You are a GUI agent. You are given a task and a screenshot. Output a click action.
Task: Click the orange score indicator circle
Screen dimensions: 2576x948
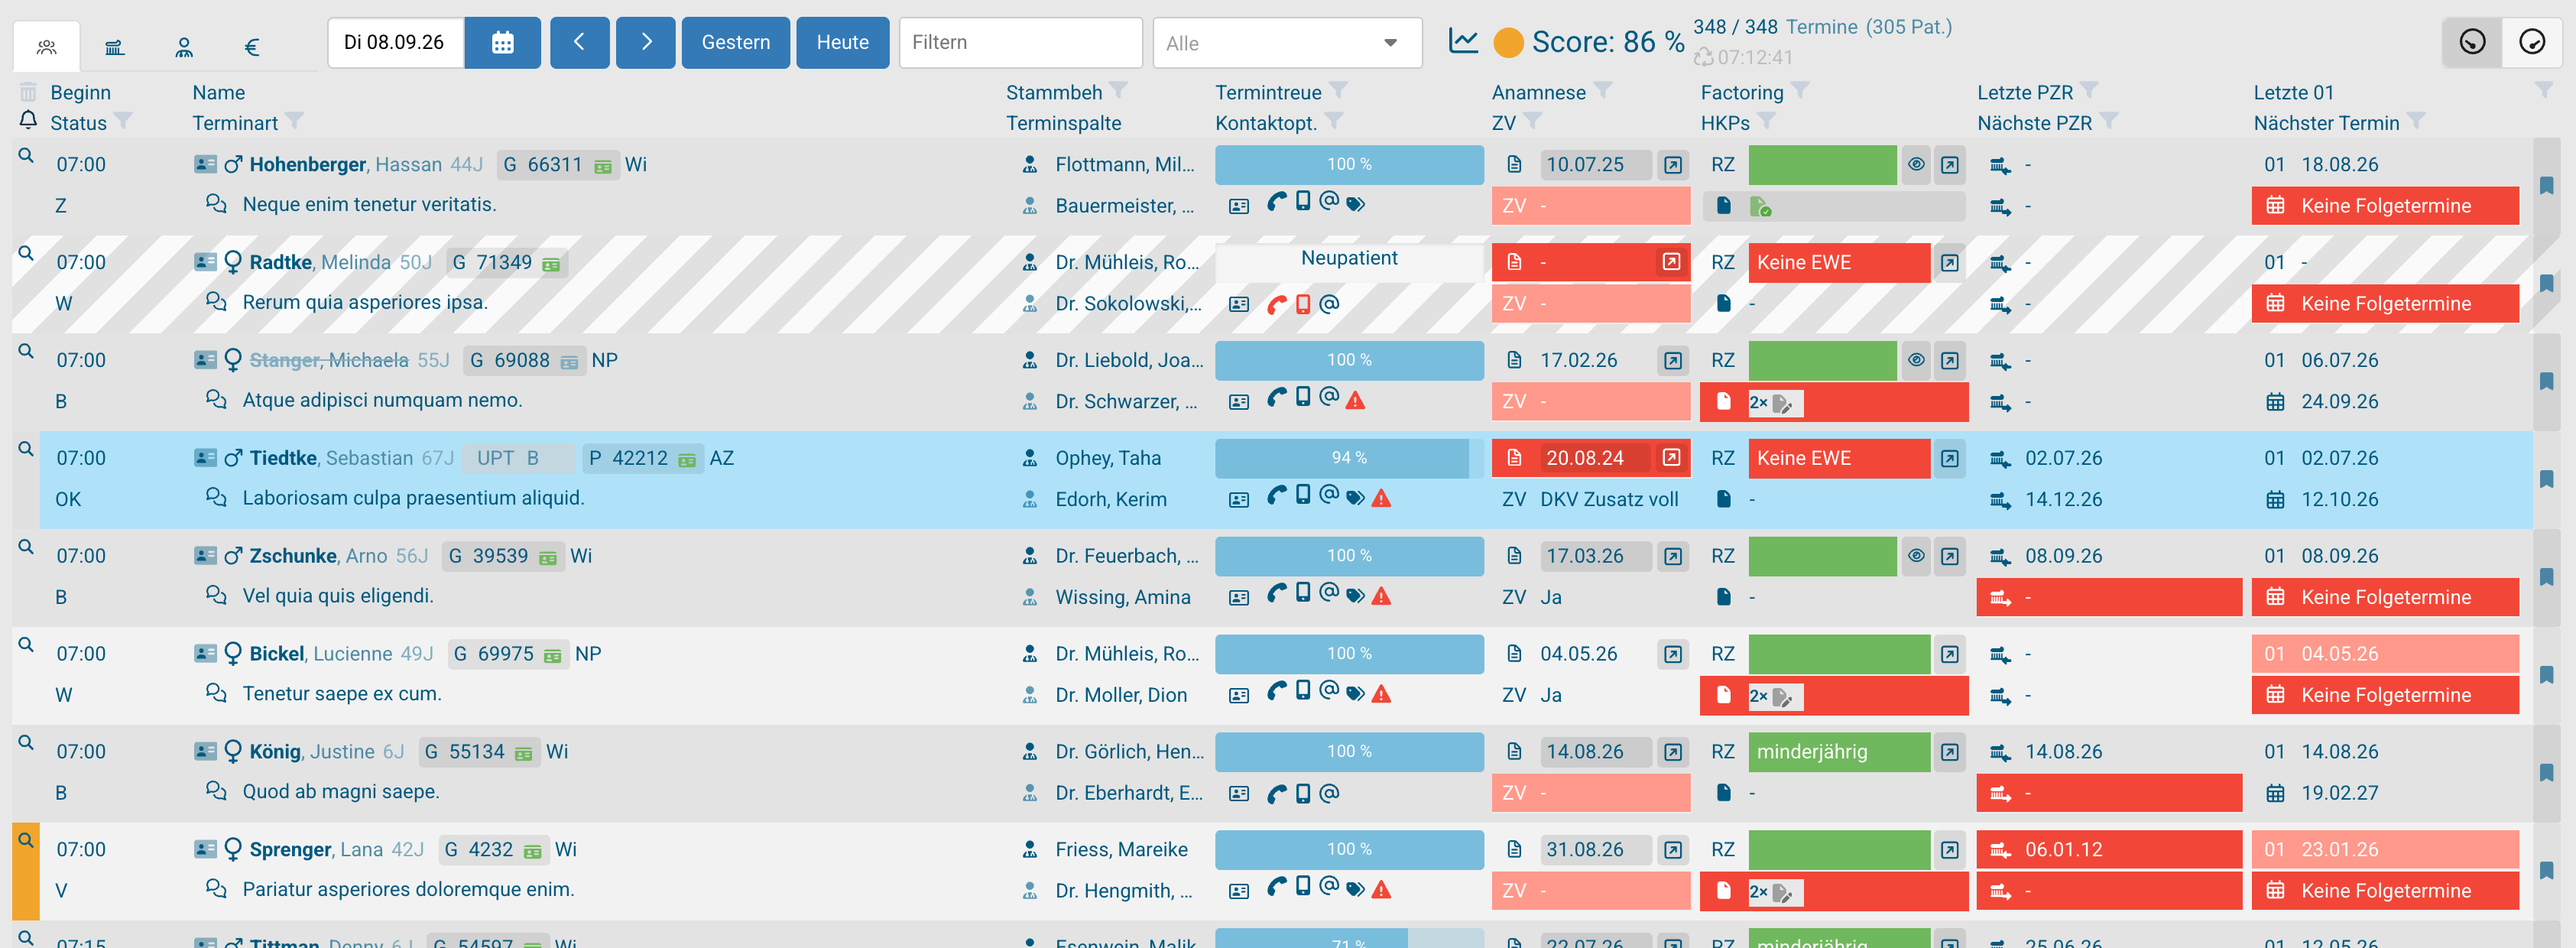1508,42
